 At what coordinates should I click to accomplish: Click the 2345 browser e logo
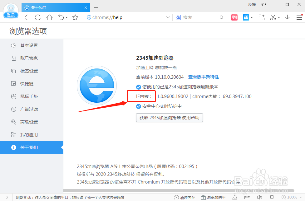pyautogui.click(x=97, y=86)
